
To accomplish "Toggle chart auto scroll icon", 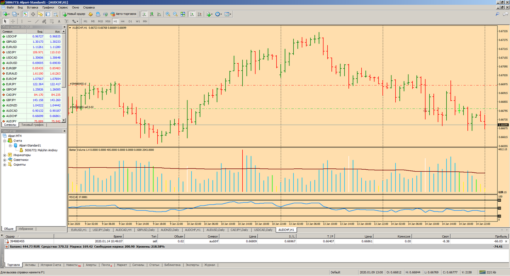I will pos(192,14).
